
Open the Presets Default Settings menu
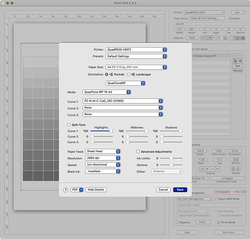click(136, 56)
